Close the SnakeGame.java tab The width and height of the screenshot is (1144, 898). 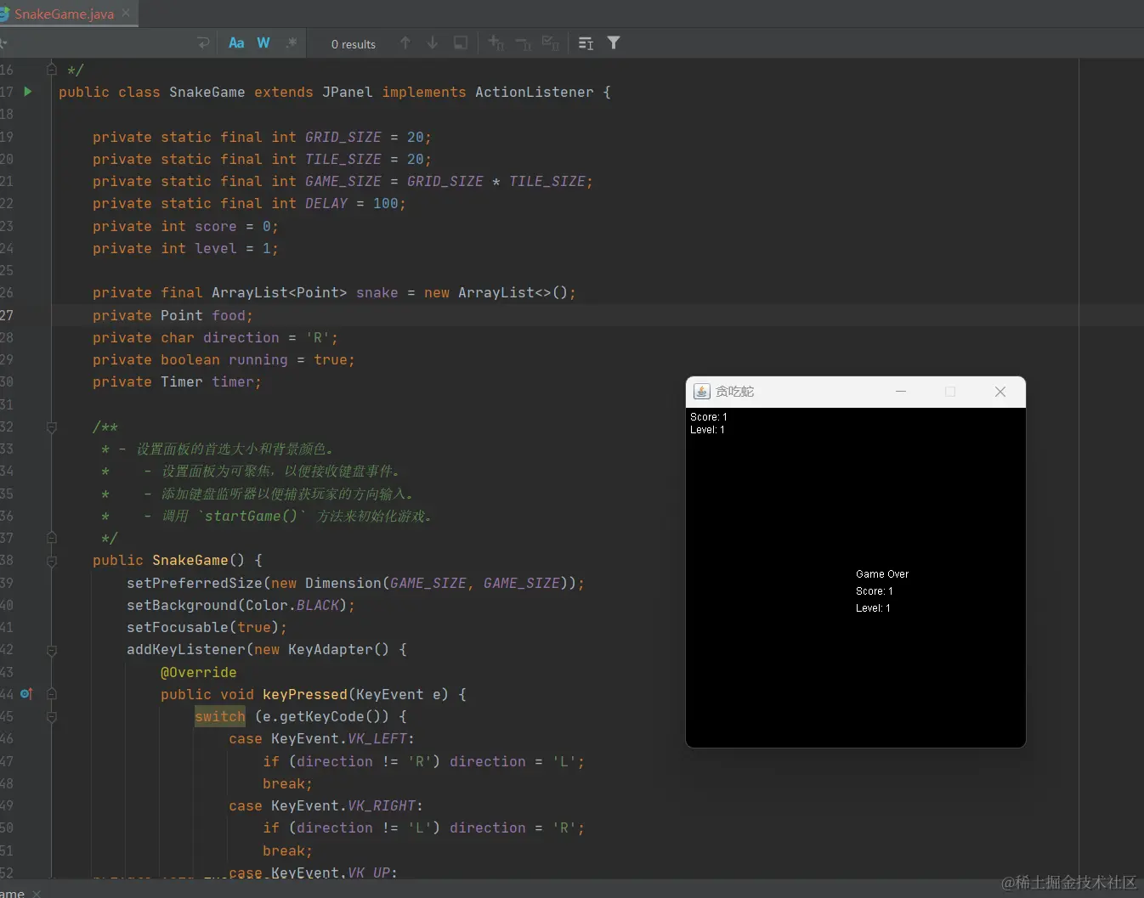(x=126, y=14)
